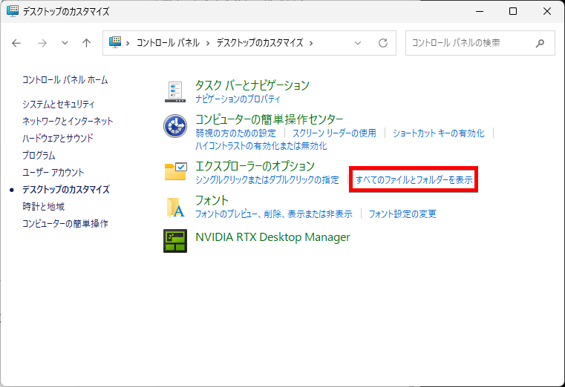Open 時計と地域 category
Image resolution: width=565 pixels, height=387 pixels.
point(44,206)
